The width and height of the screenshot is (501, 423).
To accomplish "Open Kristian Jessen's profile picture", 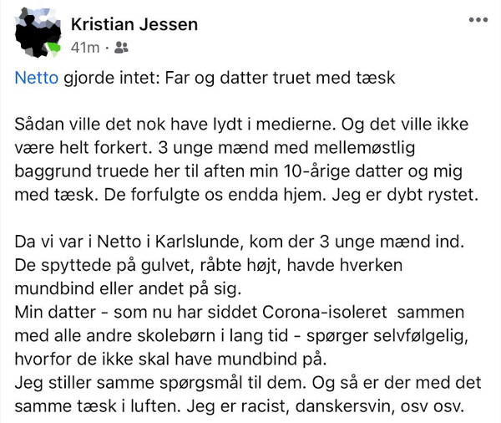I will pos(38,33).
